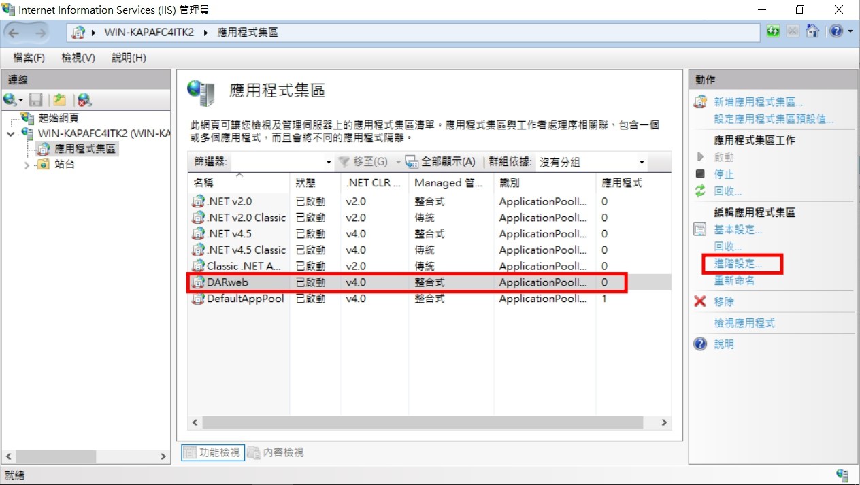Click the green recycle arrows icon
Viewport: 860px width, 485px height.
700,192
